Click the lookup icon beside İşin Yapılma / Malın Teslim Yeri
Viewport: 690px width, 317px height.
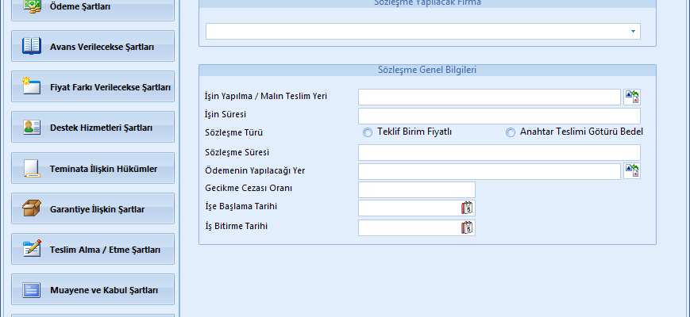(632, 97)
